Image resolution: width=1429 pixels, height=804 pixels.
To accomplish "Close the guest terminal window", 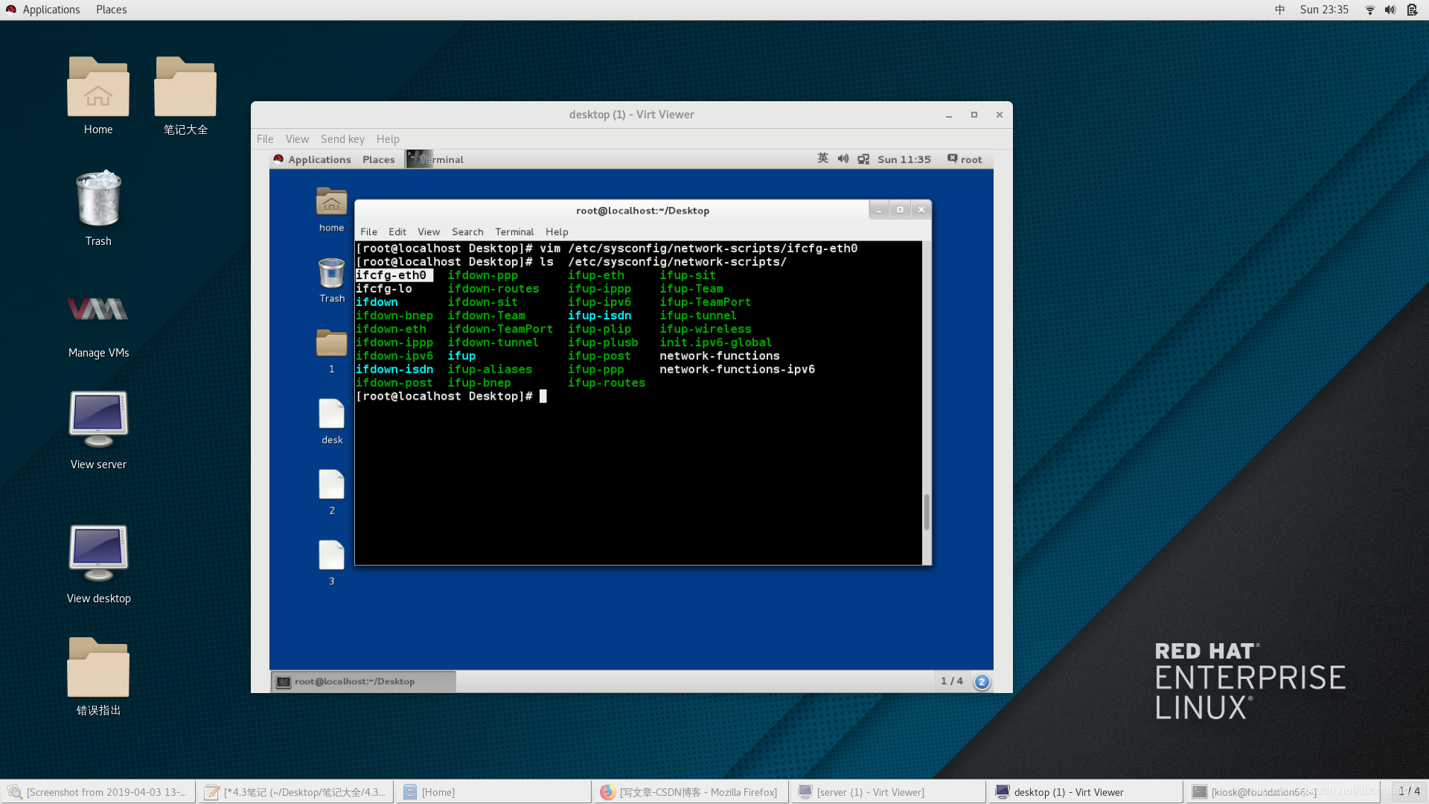I will tap(921, 210).
